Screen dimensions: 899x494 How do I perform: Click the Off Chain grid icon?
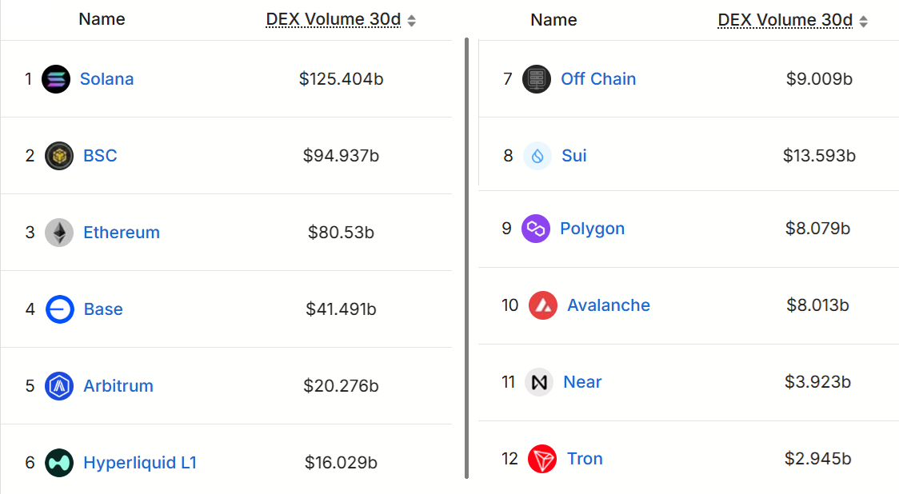click(x=537, y=78)
